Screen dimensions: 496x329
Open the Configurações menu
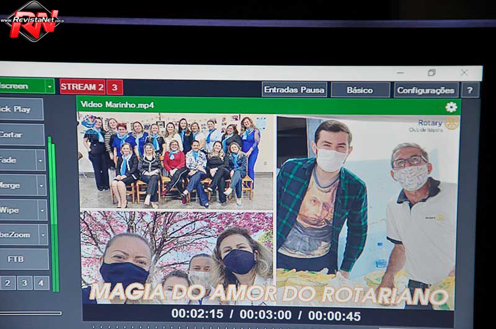click(x=425, y=90)
